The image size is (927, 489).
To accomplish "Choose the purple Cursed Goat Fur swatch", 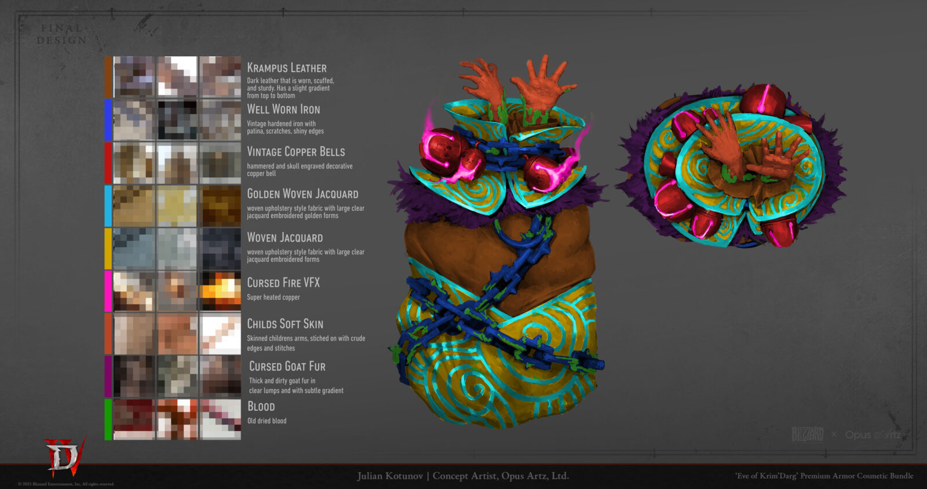I will pos(108,377).
